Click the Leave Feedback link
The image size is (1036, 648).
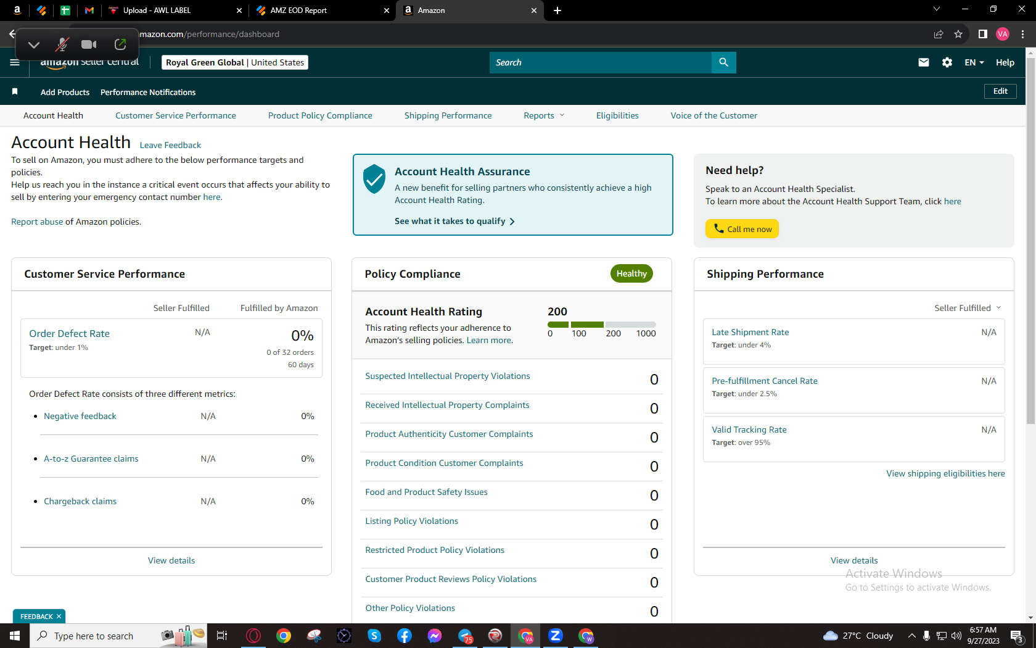[x=170, y=145]
